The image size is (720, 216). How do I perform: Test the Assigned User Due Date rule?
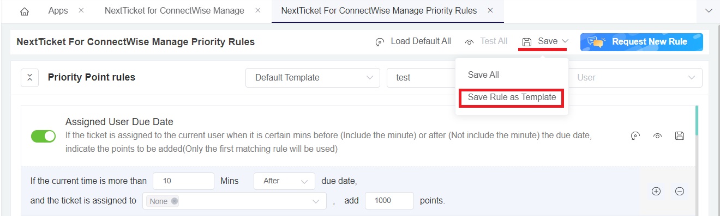(657, 136)
